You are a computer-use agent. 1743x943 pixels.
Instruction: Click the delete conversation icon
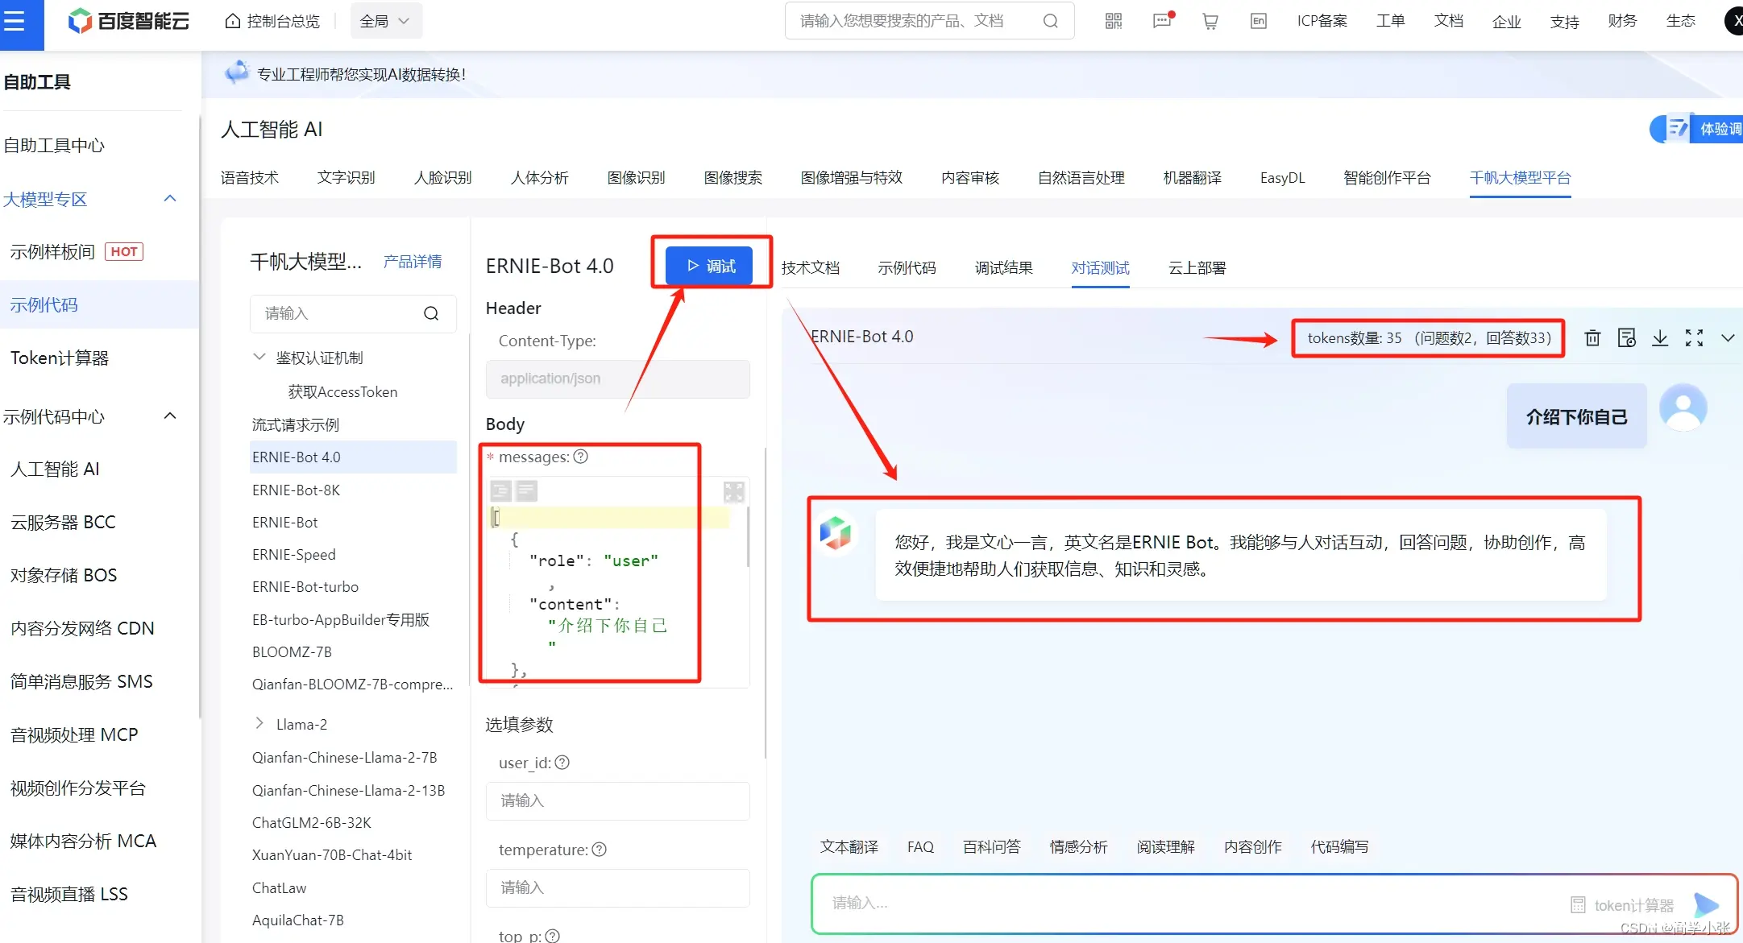1592,337
